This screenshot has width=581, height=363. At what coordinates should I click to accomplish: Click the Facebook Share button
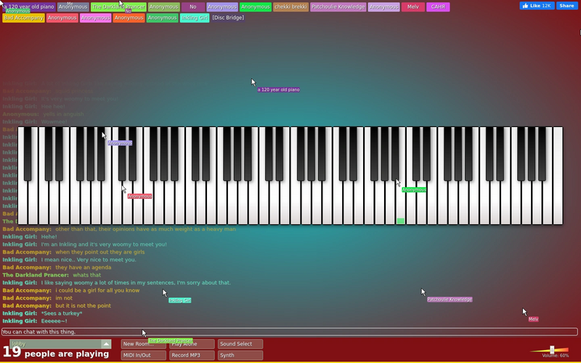(567, 6)
